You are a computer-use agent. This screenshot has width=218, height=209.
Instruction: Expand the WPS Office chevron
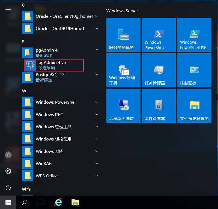(97, 176)
